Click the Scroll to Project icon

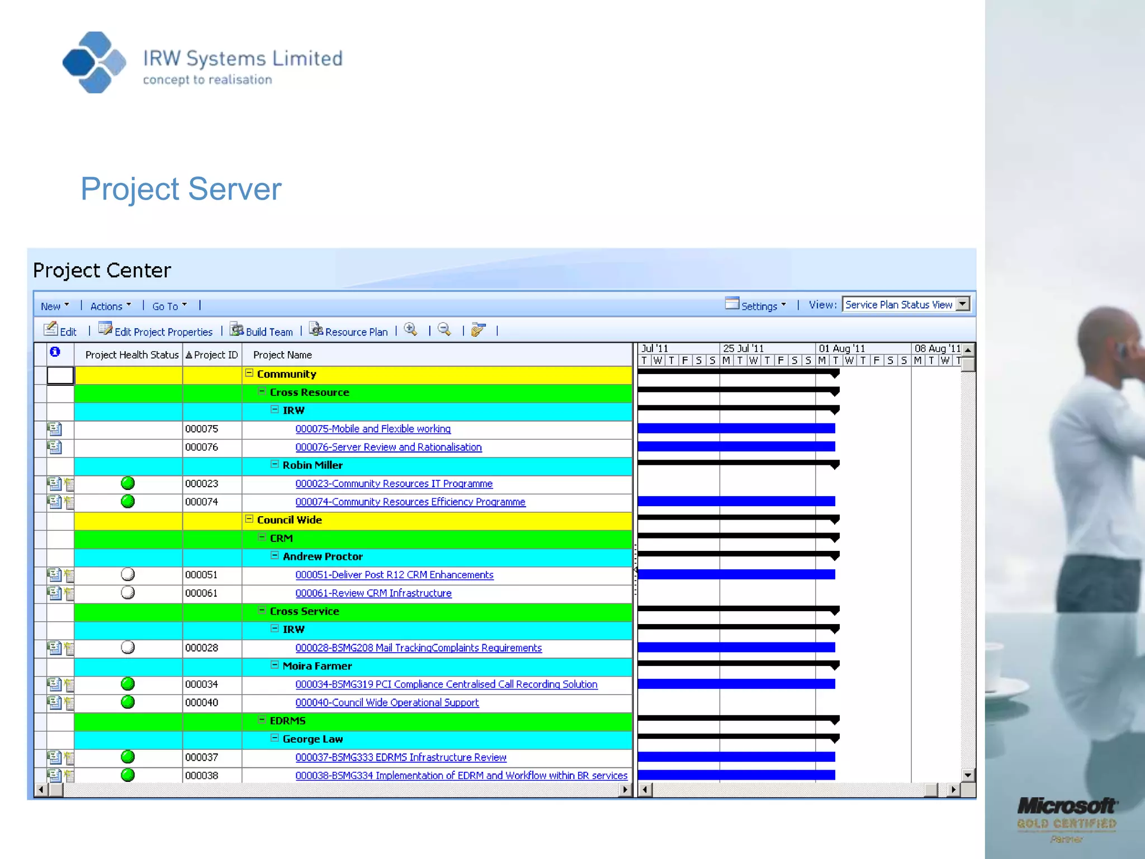click(479, 330)
